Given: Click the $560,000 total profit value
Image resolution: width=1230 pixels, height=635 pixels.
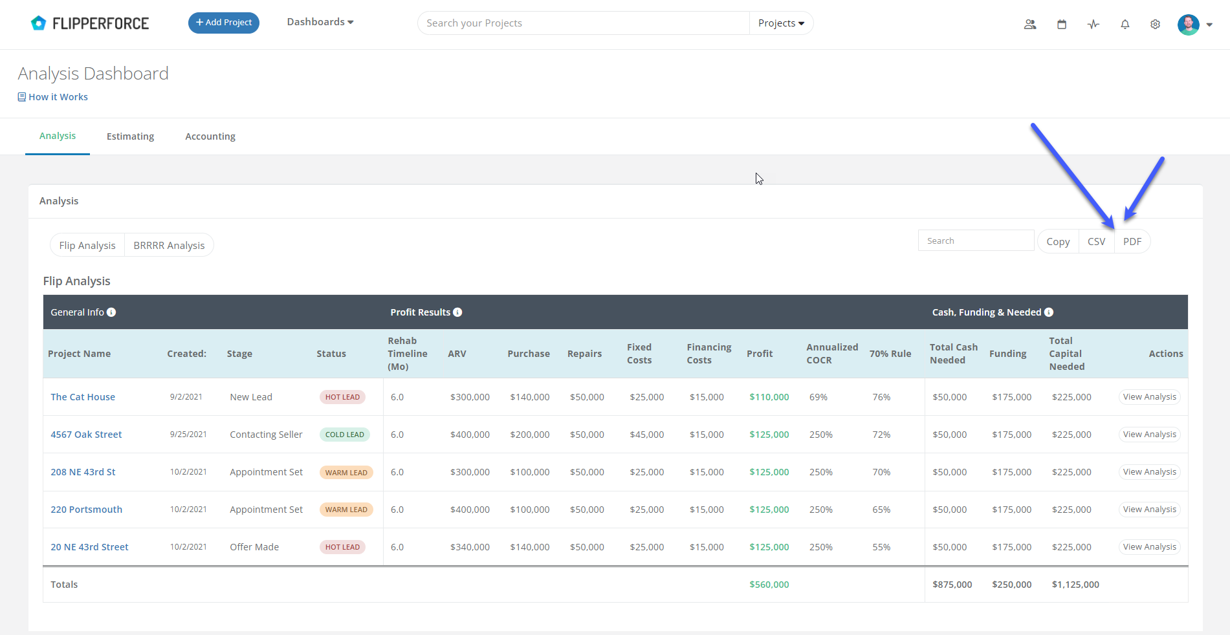Looking at the screenshot, I should click(769, 585).
